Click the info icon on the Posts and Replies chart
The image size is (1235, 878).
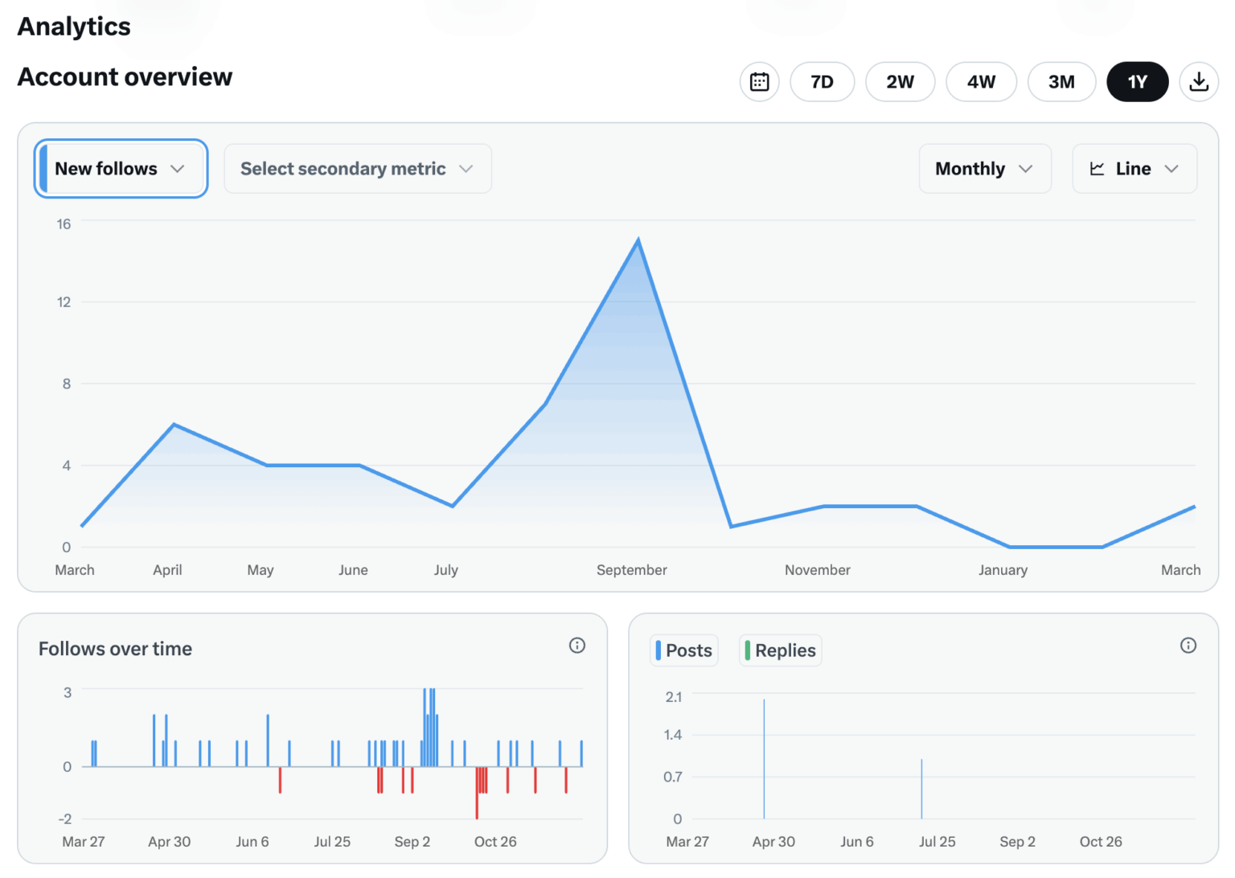point(1188,646)
